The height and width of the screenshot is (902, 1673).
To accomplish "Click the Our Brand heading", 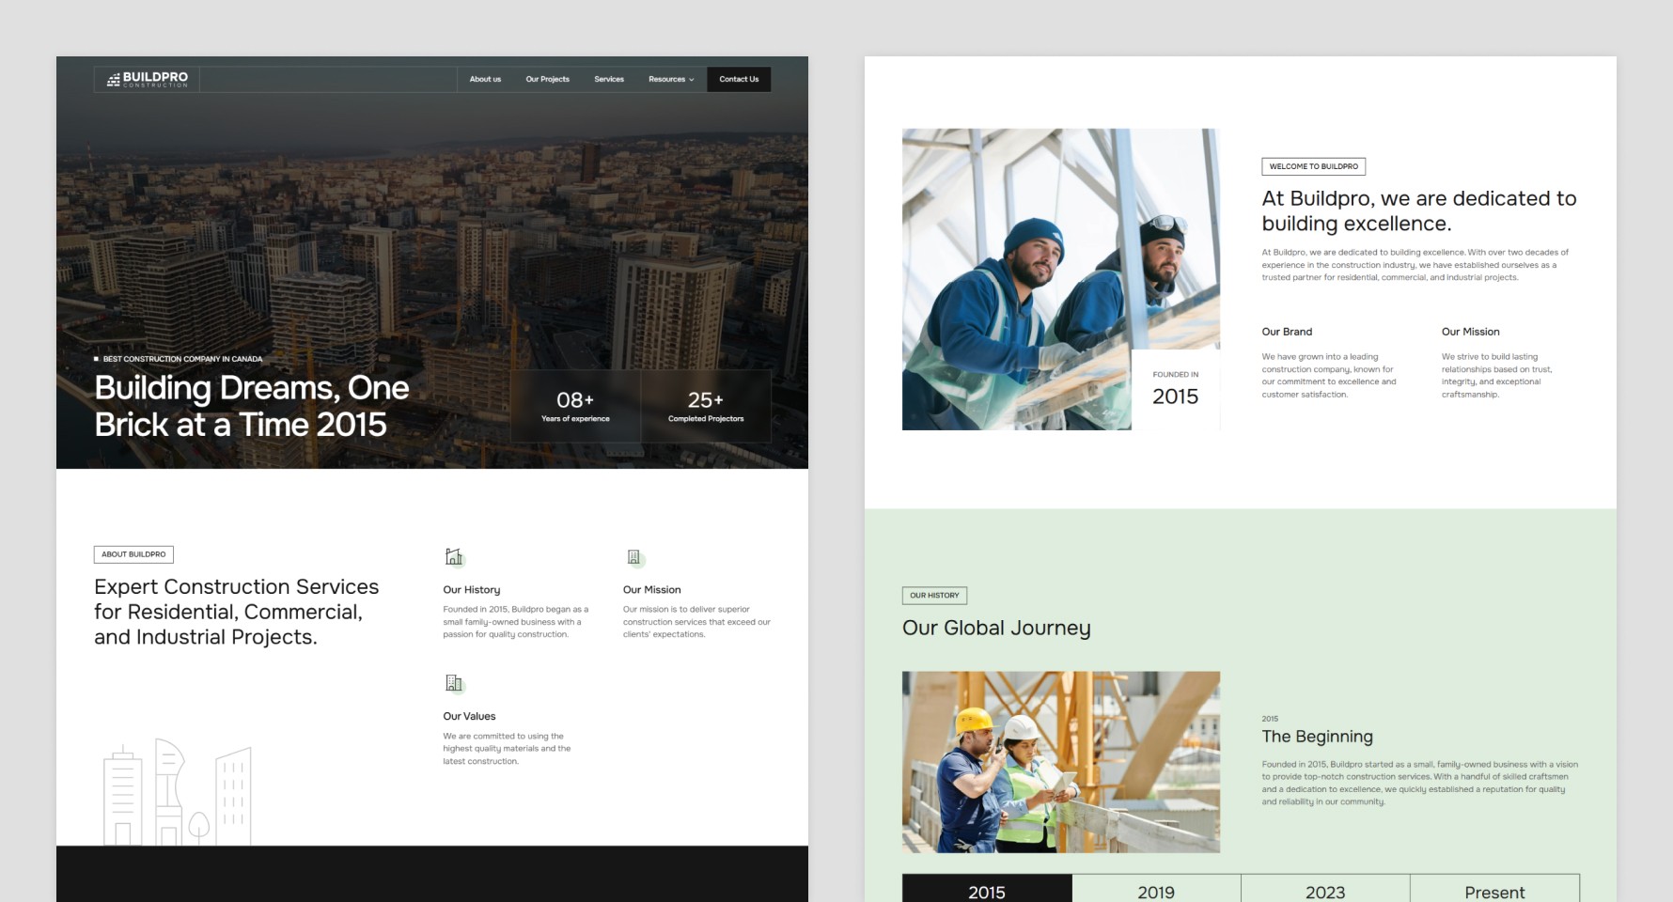I will click(1287, 332).
